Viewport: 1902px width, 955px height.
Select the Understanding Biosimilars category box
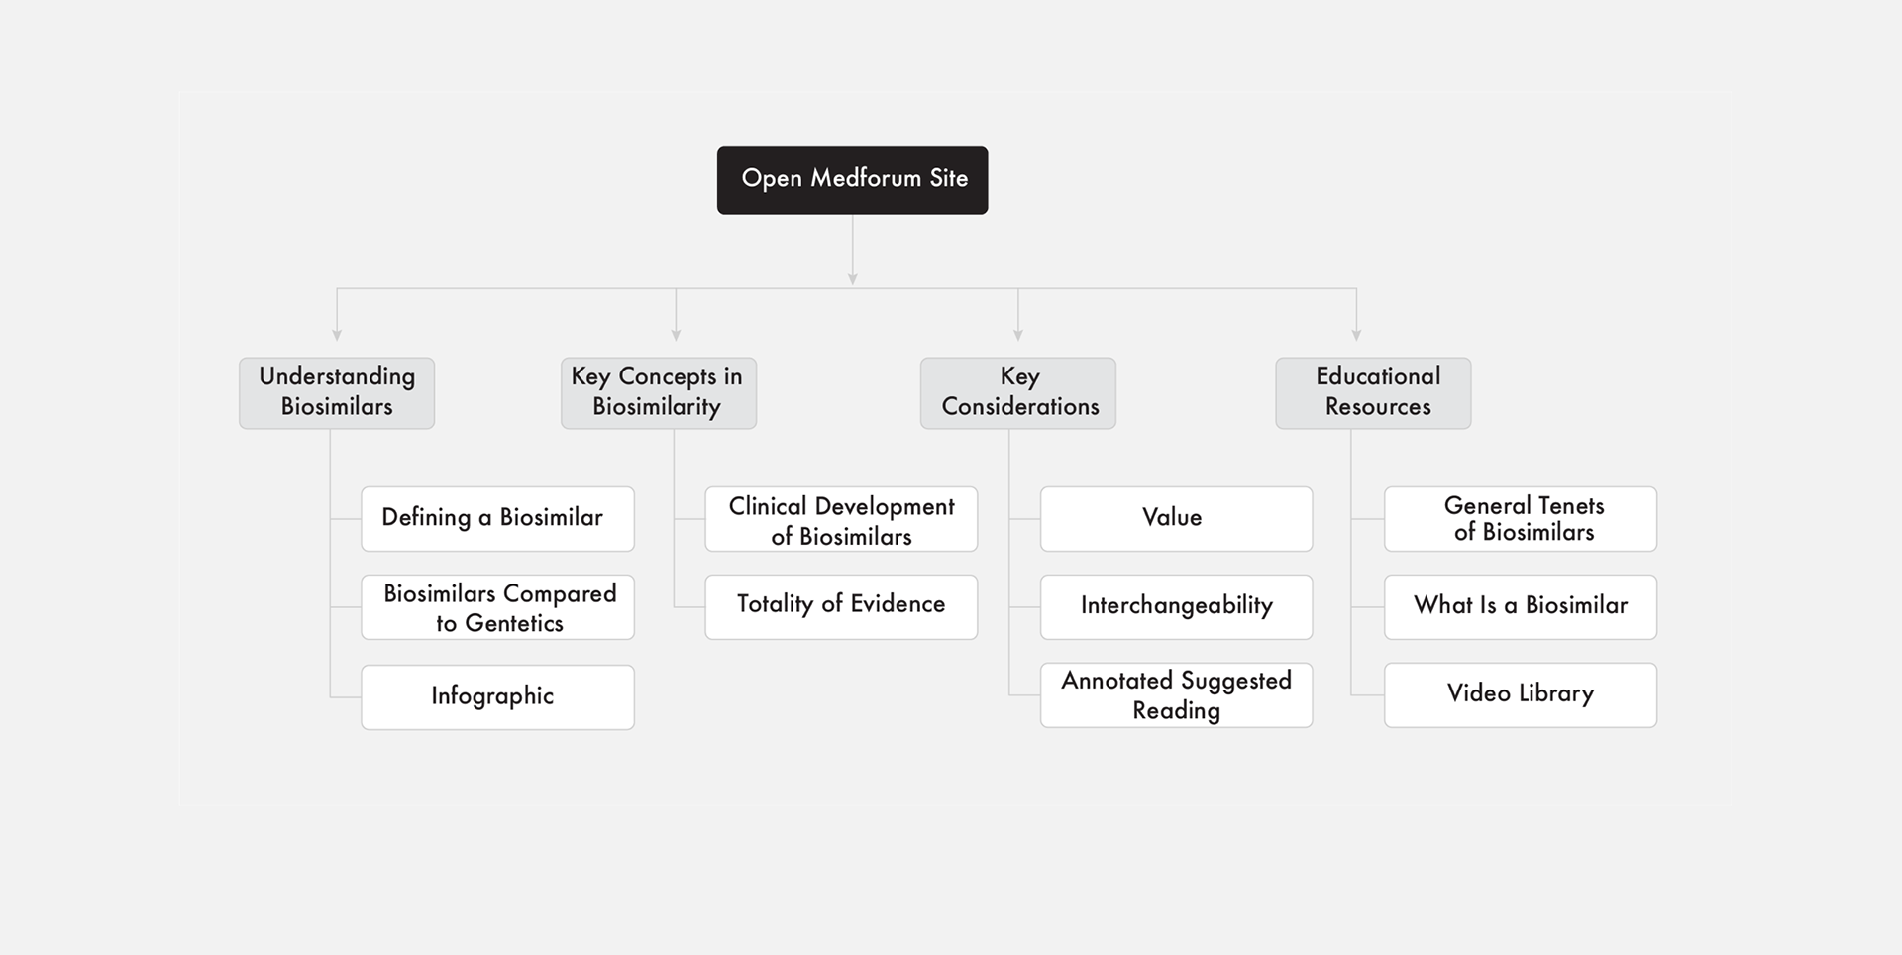[x=337, y=392]
